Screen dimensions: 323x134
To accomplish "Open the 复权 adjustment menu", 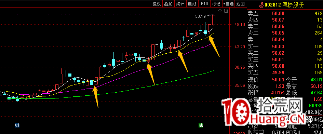I will coord(157,4).
